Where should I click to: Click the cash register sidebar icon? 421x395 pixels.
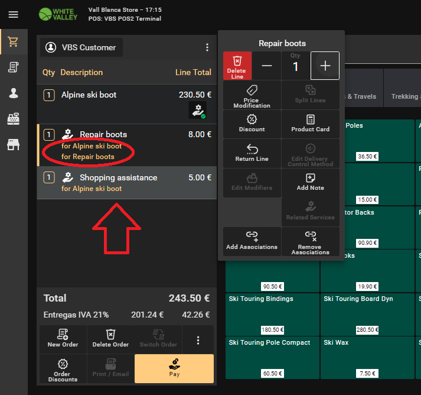[13, 119]
